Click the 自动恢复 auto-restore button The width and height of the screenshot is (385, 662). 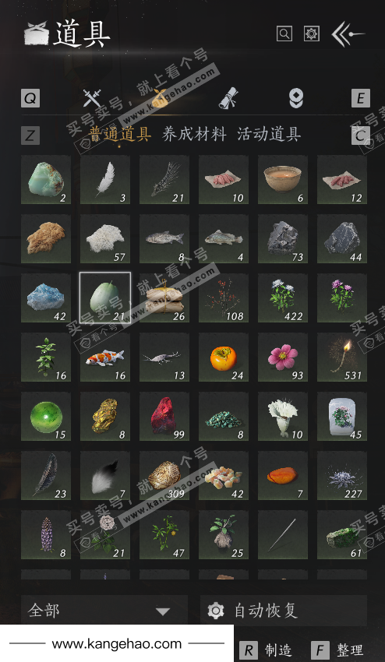point(284,611)
